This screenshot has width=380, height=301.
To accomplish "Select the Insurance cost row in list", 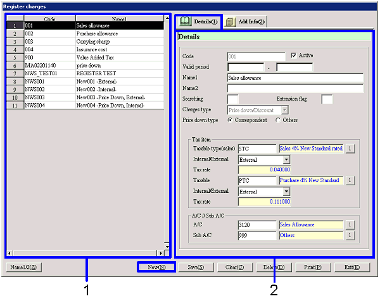I will pyautogui.click(x=89, y=48).
